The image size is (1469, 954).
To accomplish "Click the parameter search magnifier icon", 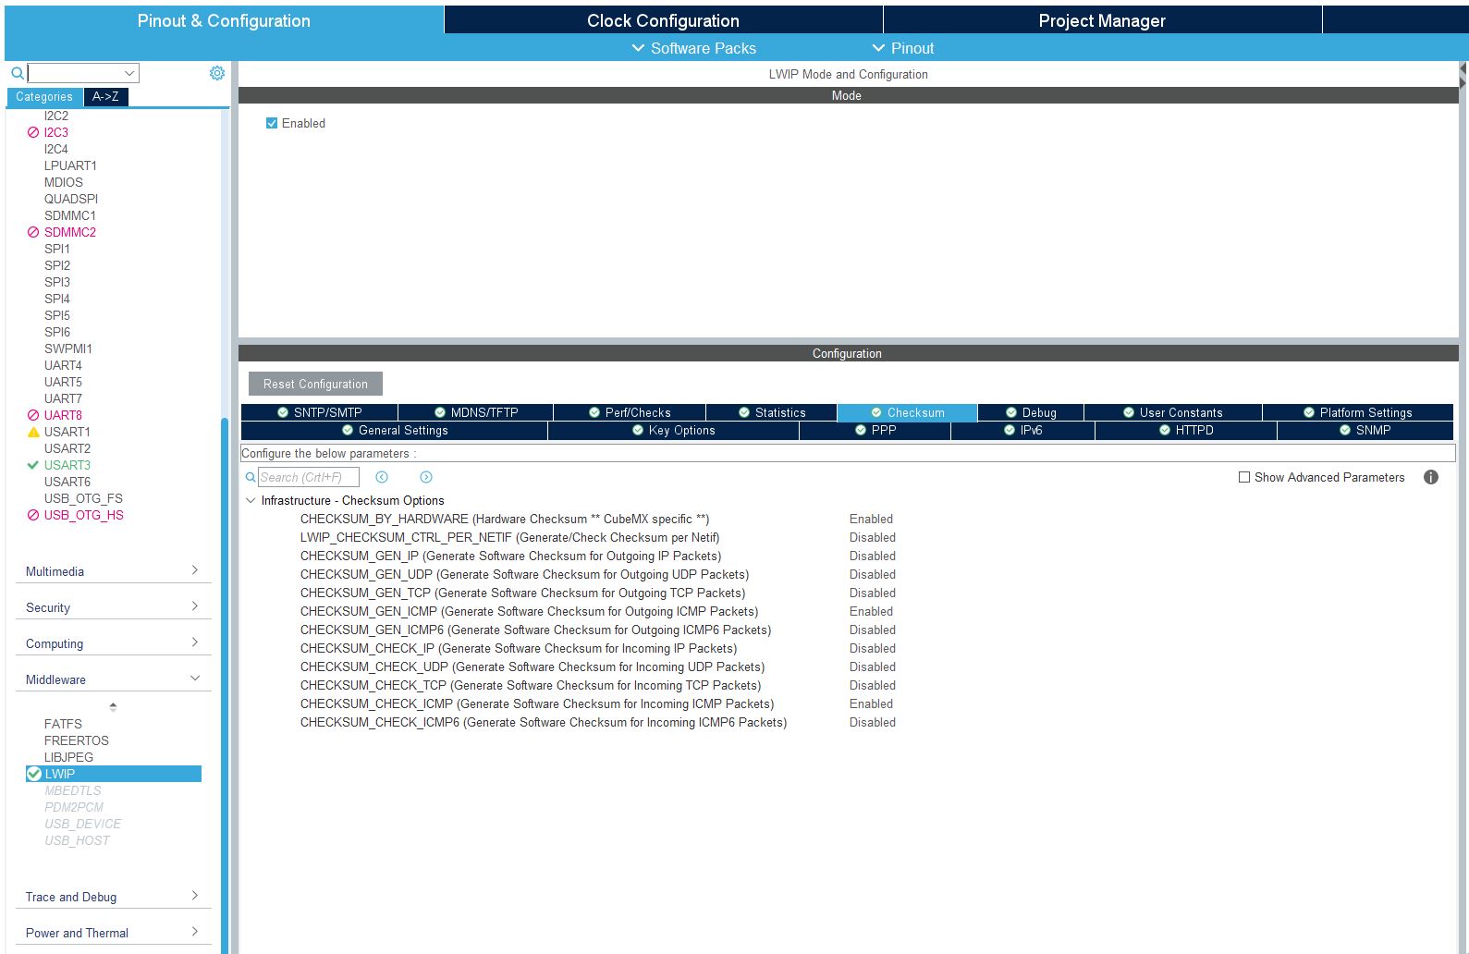I will [x=251, y=477].
